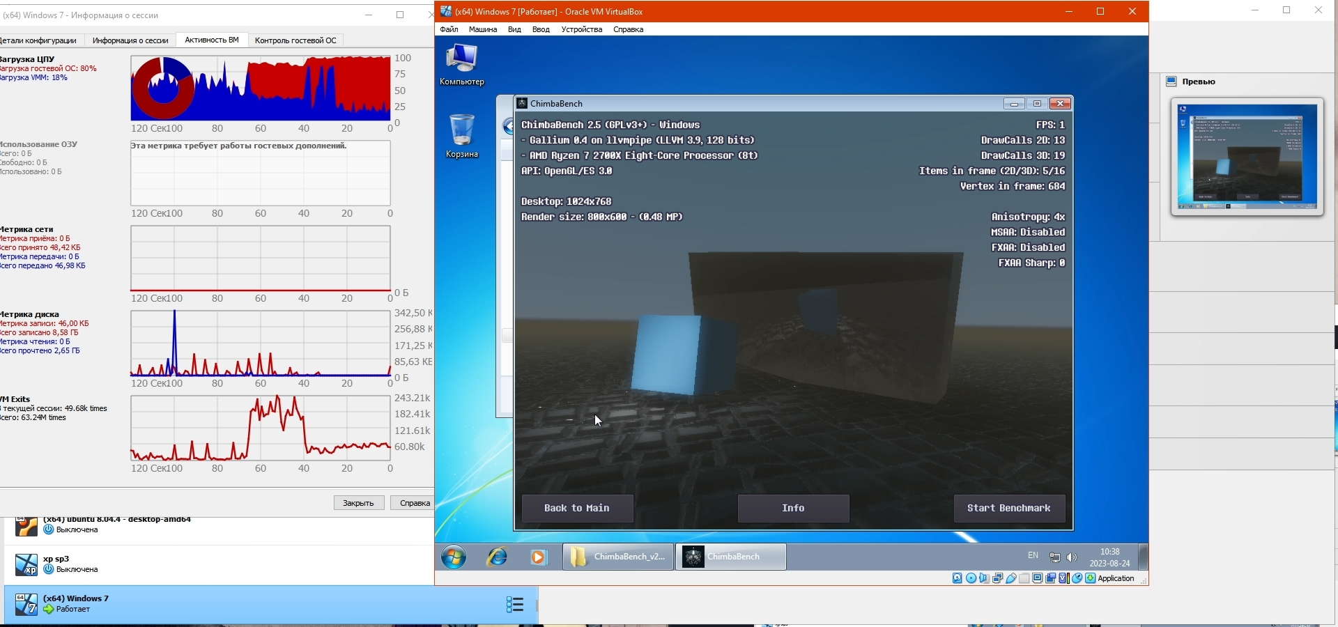Viewport: 1338px width, 627px height.
Task: Click Info button in ChimbaBench
Action: [793, 509]
